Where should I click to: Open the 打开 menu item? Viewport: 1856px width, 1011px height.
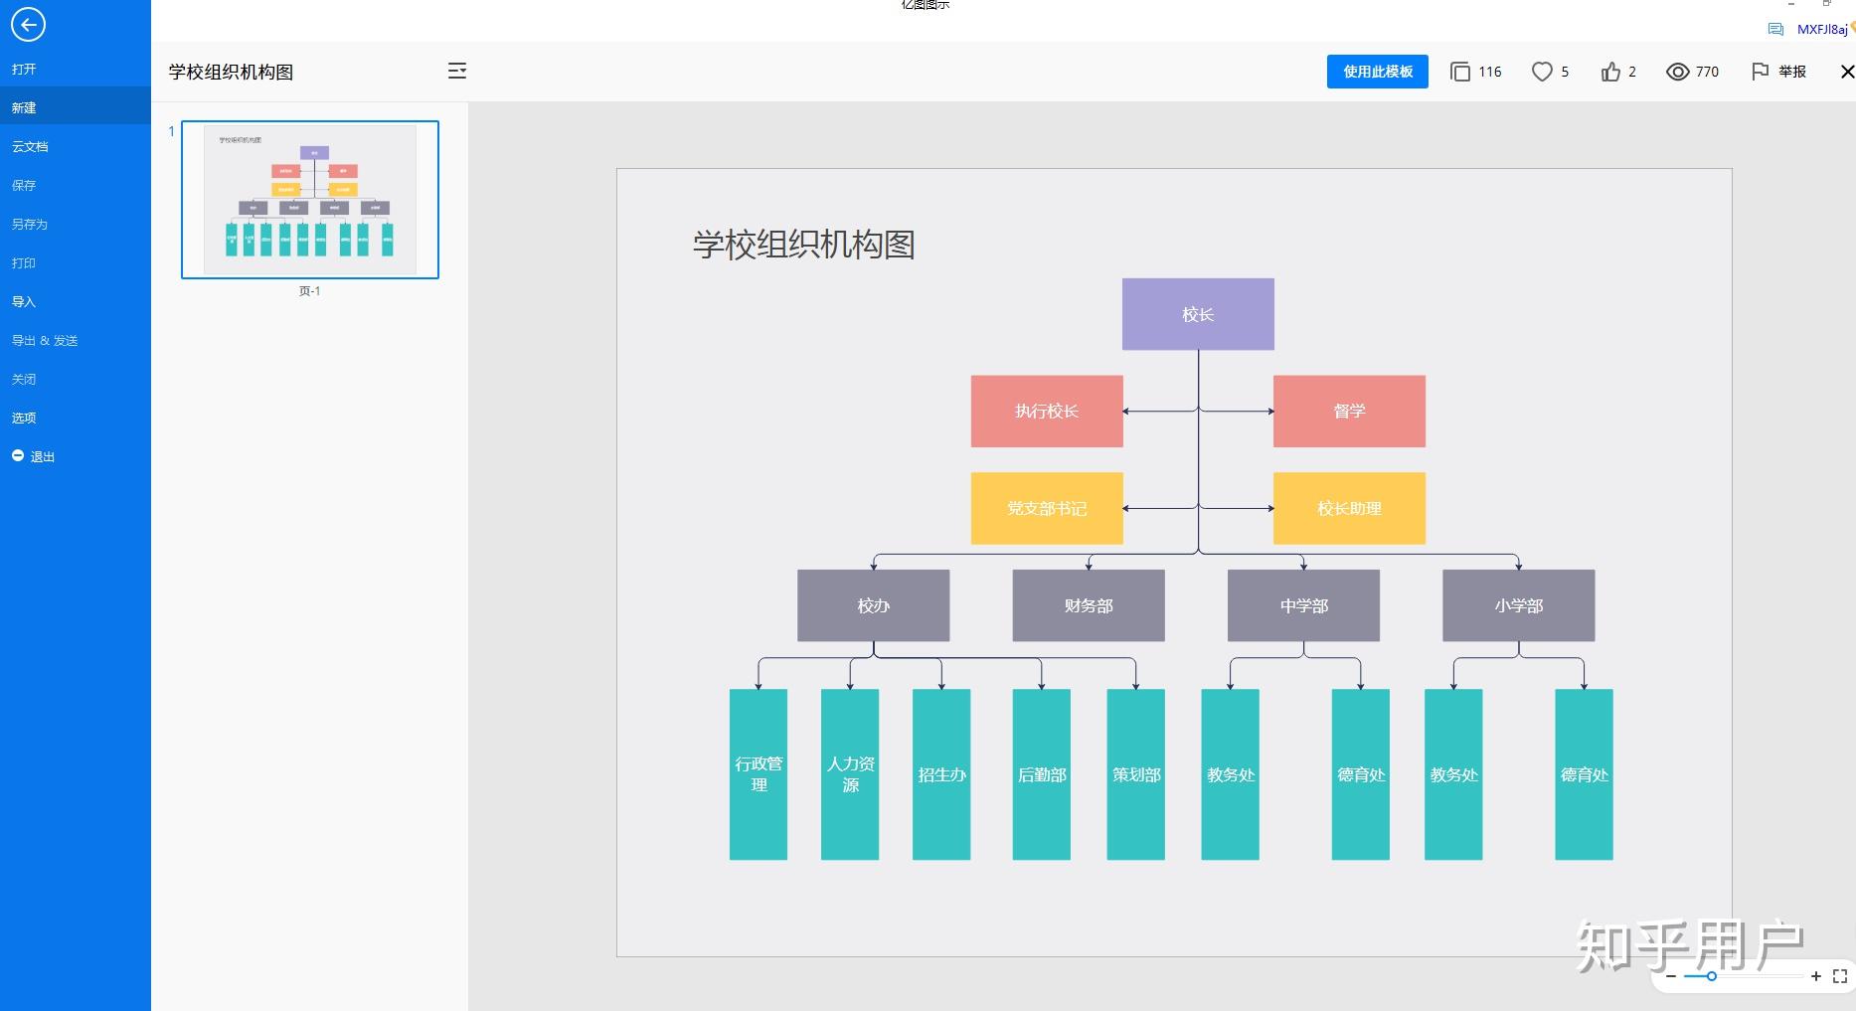coord(24,69)
